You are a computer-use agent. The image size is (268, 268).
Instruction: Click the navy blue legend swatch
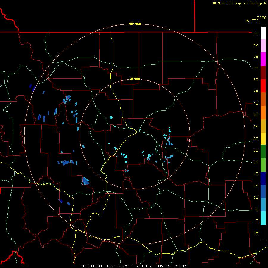[x=263, y=178]
